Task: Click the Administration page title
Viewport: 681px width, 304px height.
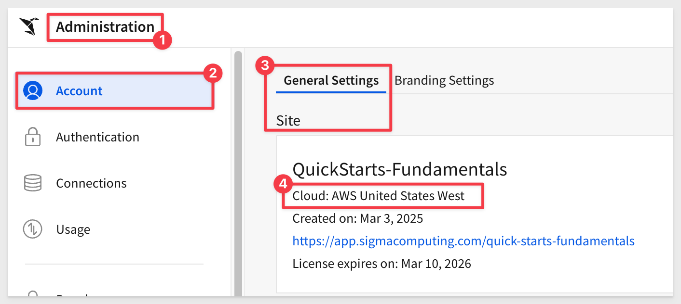Action: 105,27
